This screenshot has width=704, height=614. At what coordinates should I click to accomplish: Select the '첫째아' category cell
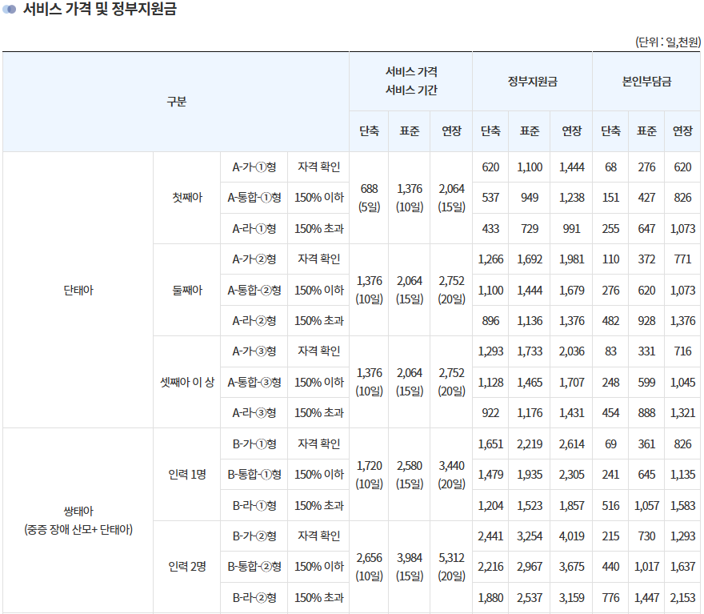click(187, 197)
